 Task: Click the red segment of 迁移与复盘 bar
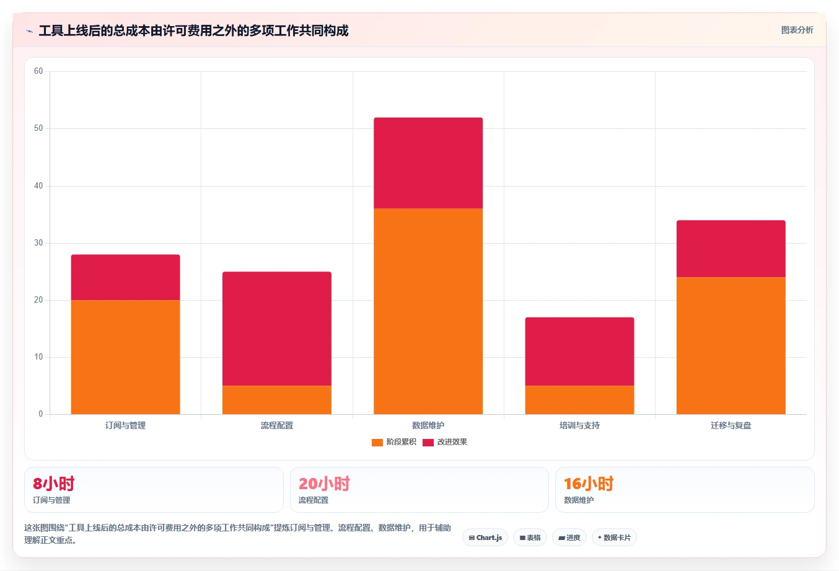click(731, 249)
